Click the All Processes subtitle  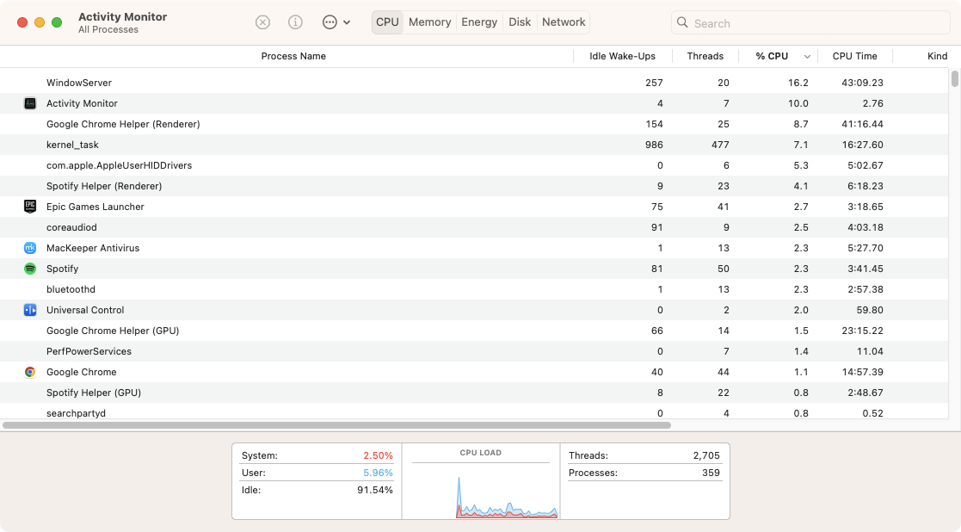pos(108,30)
